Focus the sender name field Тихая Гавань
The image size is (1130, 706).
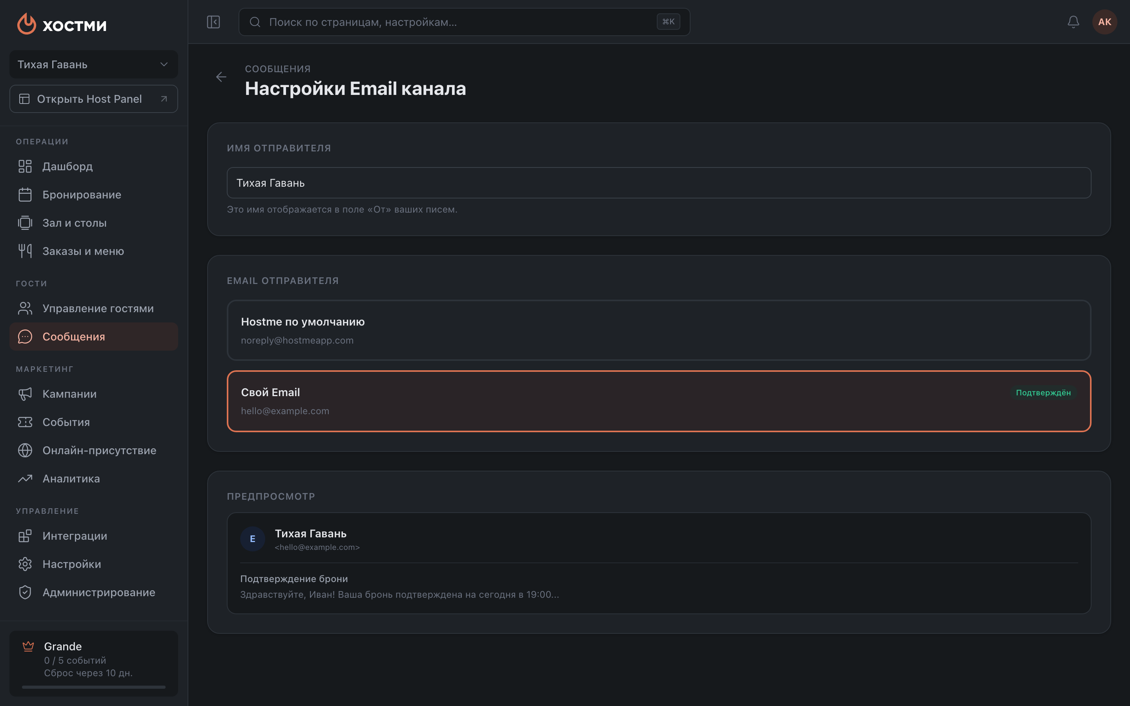tap(659, 183)
